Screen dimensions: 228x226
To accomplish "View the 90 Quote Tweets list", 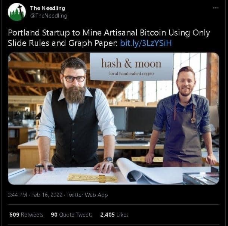I will click(72, 215).
